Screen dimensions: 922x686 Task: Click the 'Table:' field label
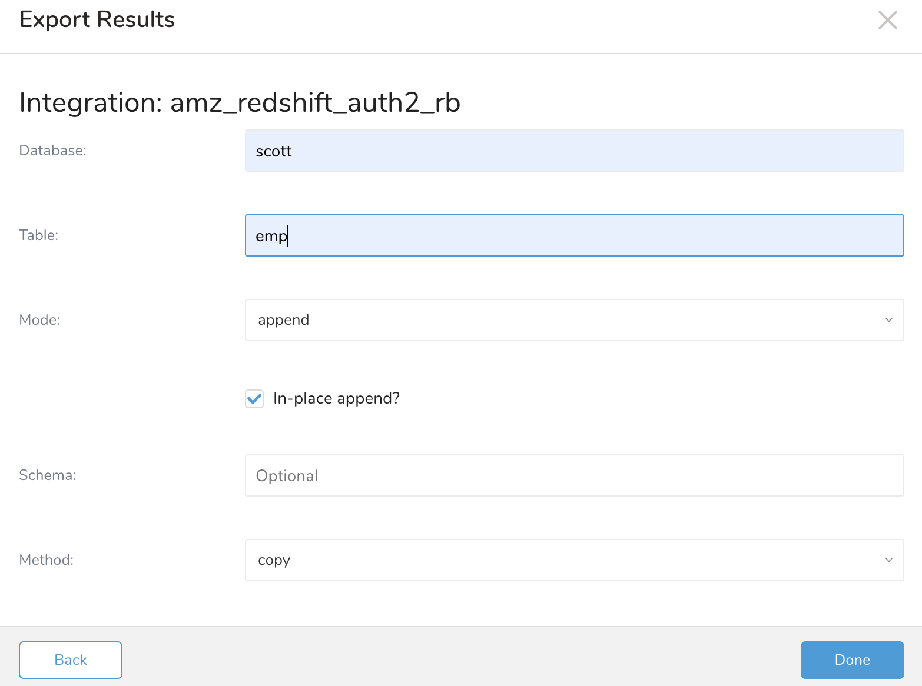click(x=39, y=235)
